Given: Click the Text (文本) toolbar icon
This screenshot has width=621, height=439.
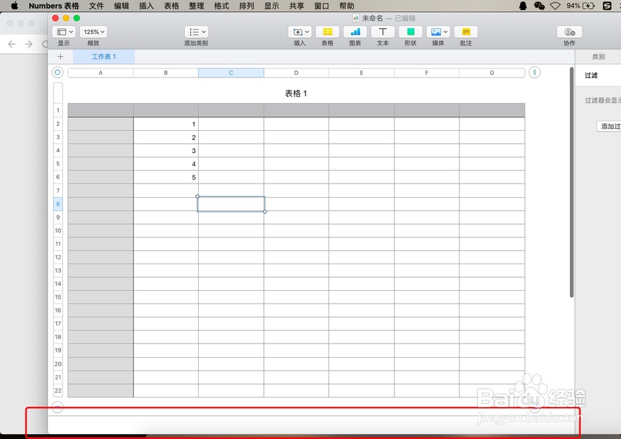Looking at the screenshot, I should [x=383, y=32].
